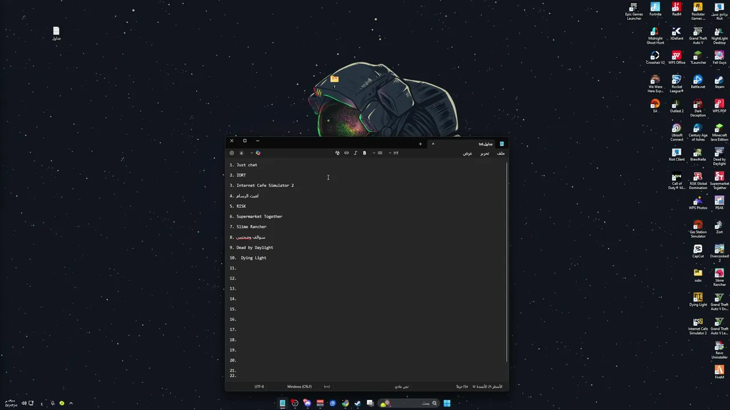Open the subs folder on desktop
Viewport: 730px width, 410px height.
[x=698, y=276]
